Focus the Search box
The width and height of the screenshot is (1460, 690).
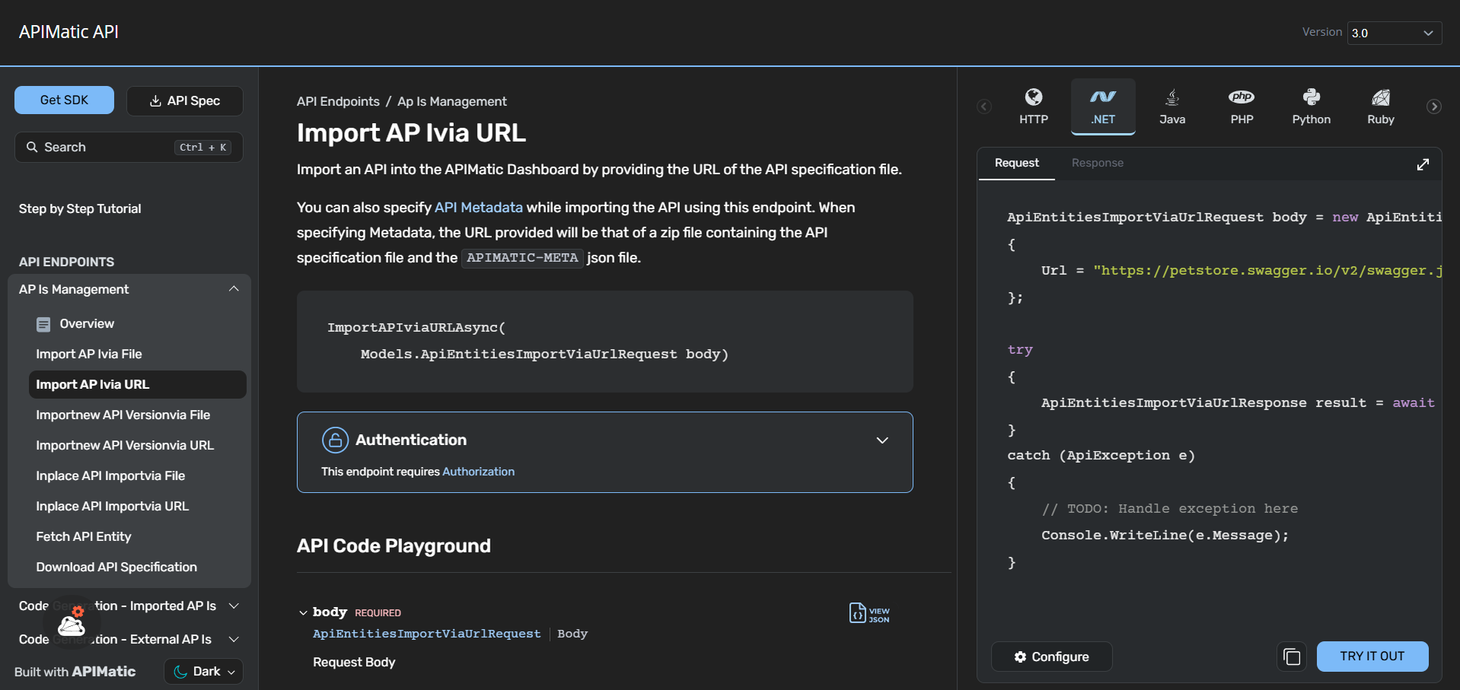[x=129, y=147]
